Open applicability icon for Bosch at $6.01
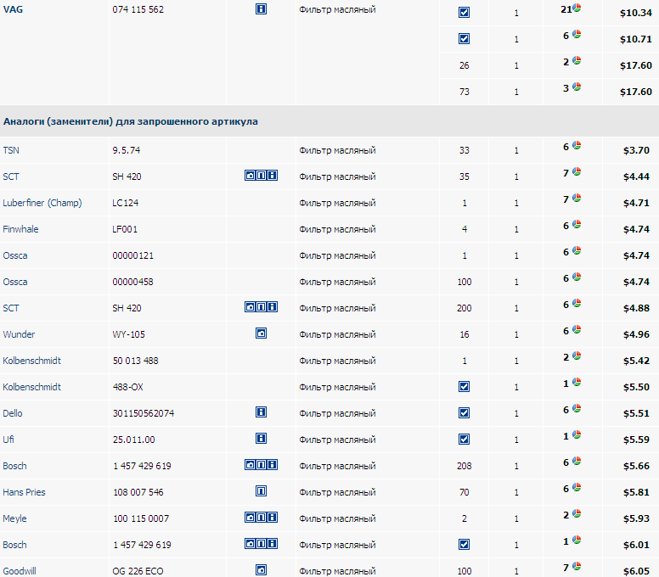 click(x=261, y=544)
